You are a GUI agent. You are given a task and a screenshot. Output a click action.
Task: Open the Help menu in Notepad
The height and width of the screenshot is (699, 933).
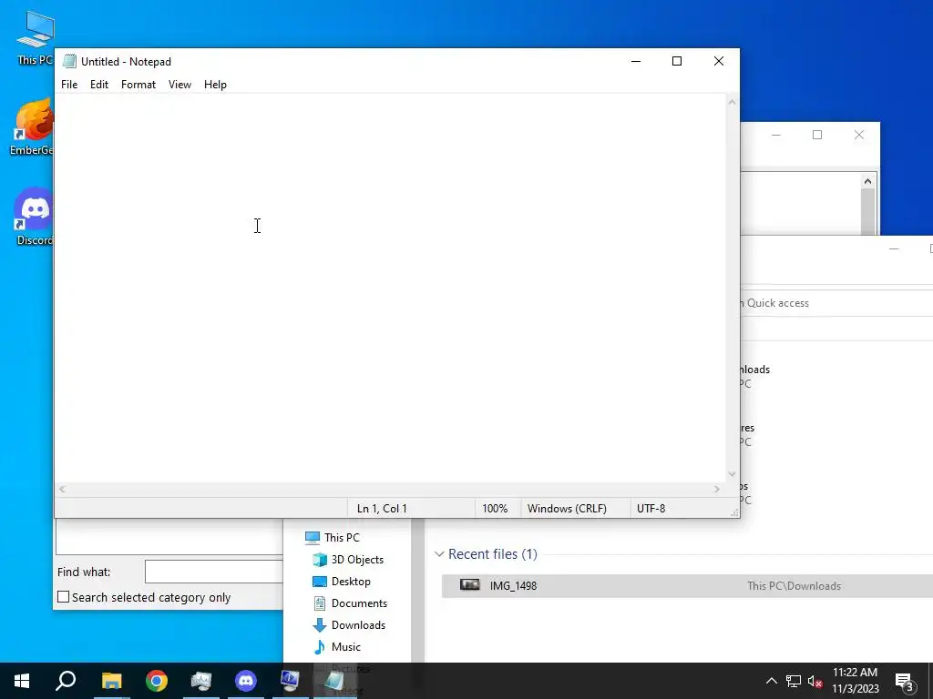pyautogui.click(x=215, y=85)
